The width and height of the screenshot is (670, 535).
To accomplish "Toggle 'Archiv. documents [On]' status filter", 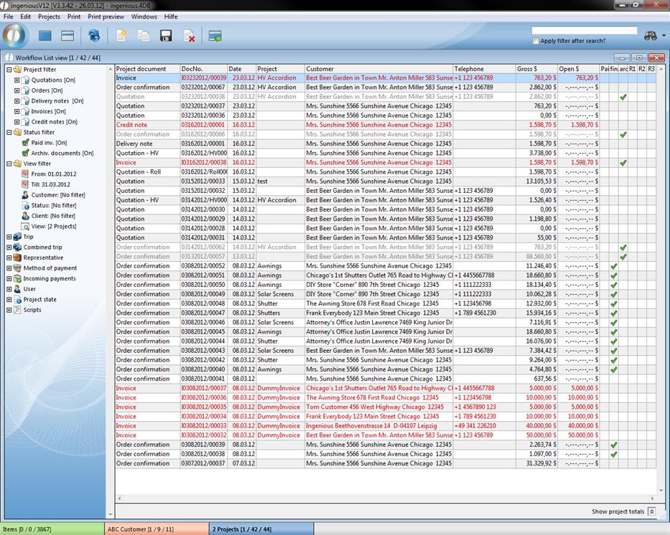I will [x=26, y=153].
